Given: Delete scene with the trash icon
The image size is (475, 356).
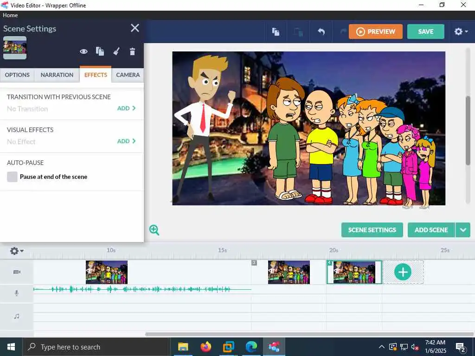Looking at the screenshot, I should point(132,52).
